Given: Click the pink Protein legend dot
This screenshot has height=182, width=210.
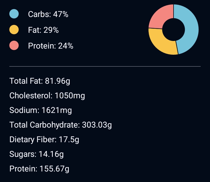Looking at the screenshot, I should [x=14, y=46].
